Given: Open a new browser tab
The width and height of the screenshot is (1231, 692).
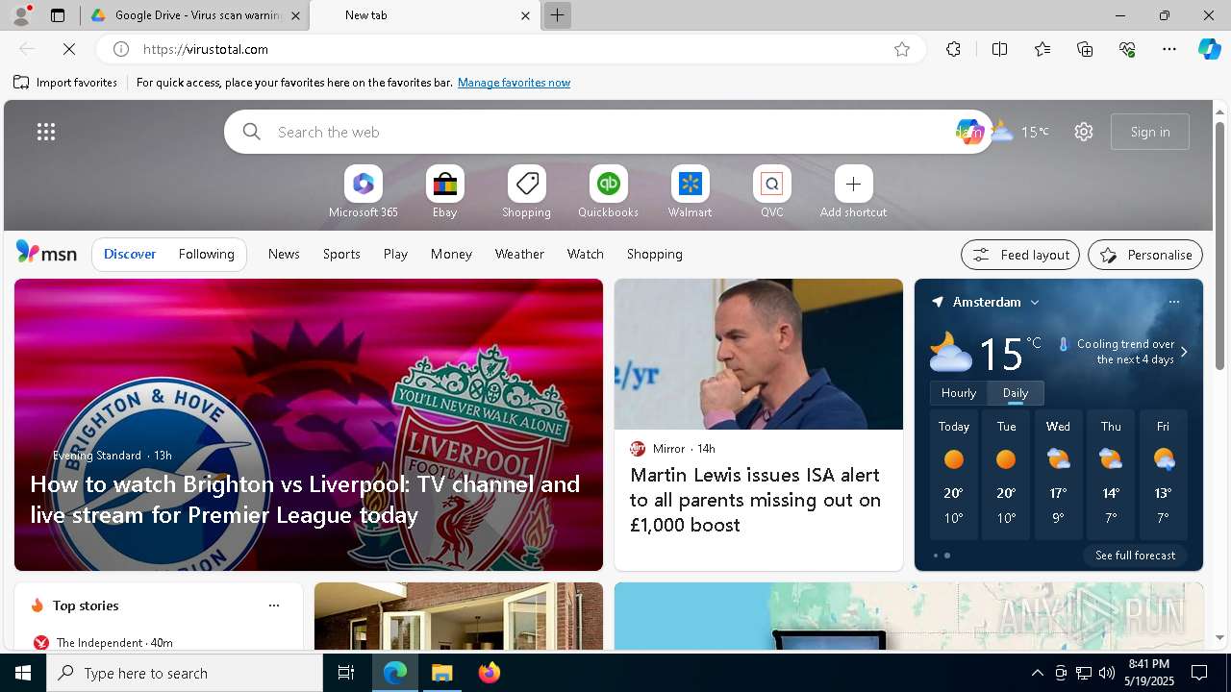Looking at the screenshot, I should (x=557, y=15).
